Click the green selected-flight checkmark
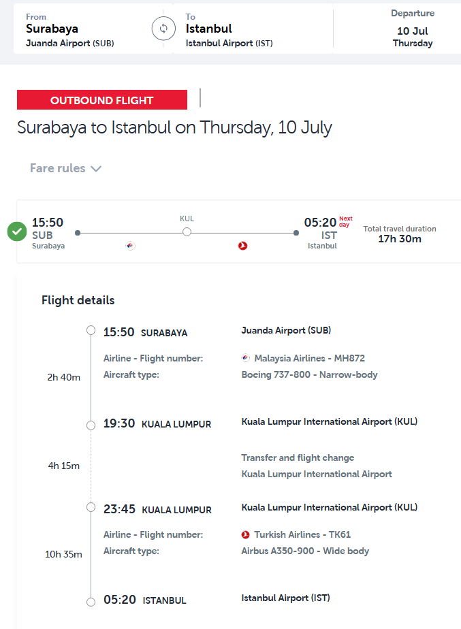 (x=17, y=231)
